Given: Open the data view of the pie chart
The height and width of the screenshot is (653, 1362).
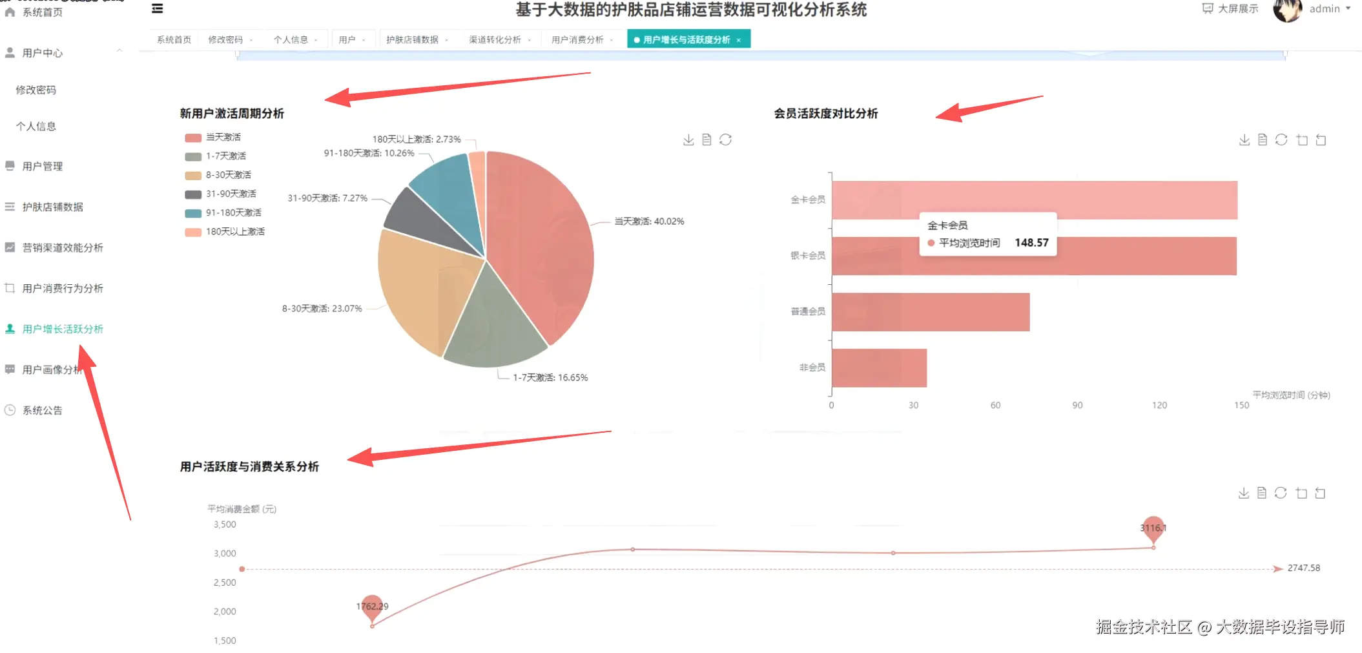Looking at the screenshot, I should 707,139.
